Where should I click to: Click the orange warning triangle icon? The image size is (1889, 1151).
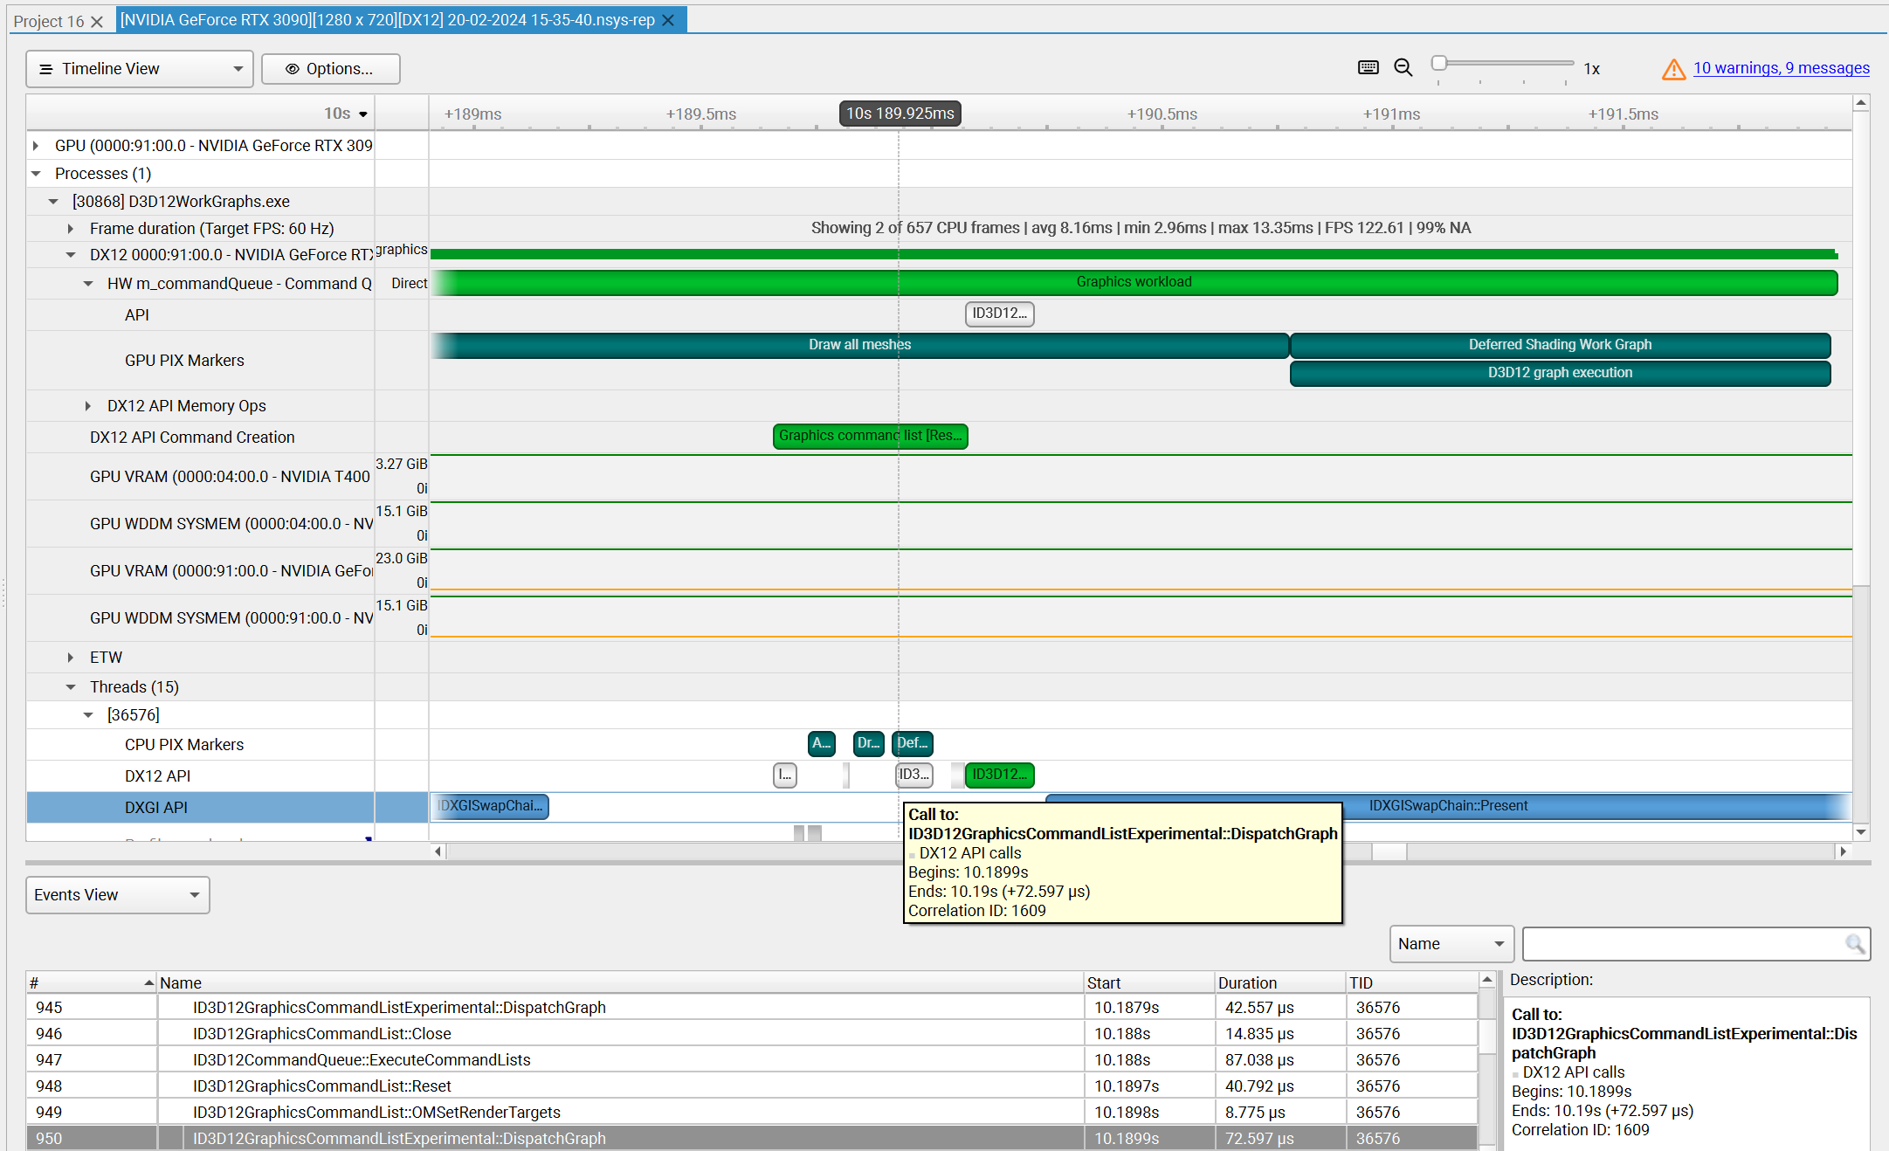click(1674, 69)
